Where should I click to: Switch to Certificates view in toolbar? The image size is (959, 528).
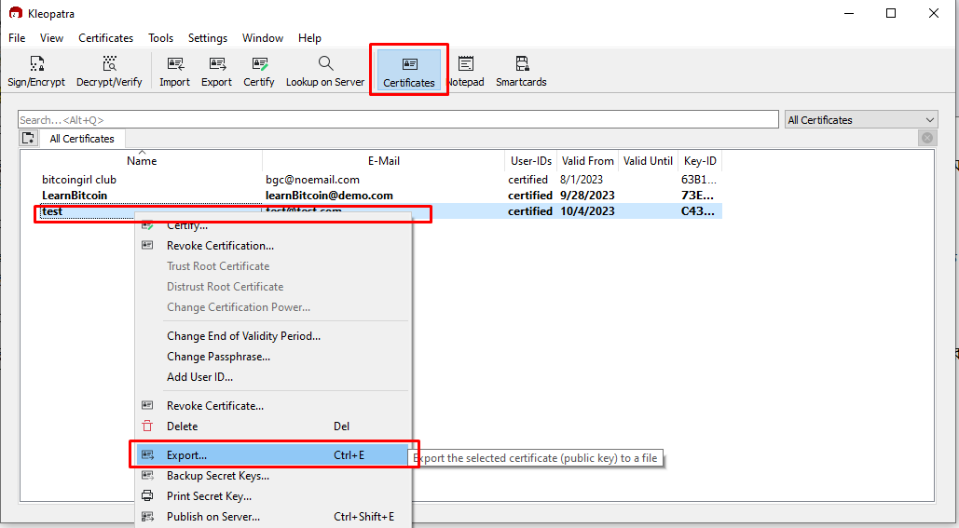coord(409,72)
